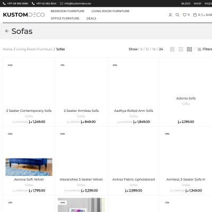Go to Living Room Furniture breadcrumb

pos(34,49)
